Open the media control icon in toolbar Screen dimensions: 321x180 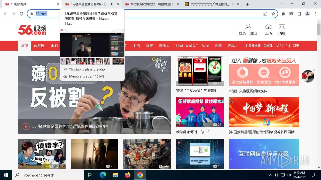291,14
